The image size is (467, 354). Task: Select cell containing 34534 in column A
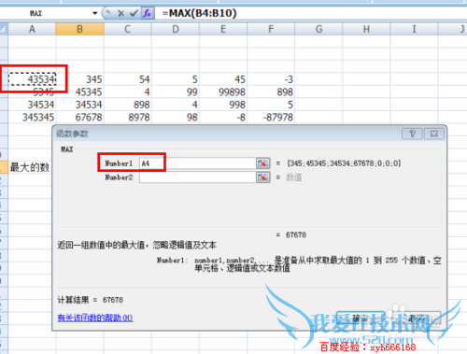tap(32, 105)
